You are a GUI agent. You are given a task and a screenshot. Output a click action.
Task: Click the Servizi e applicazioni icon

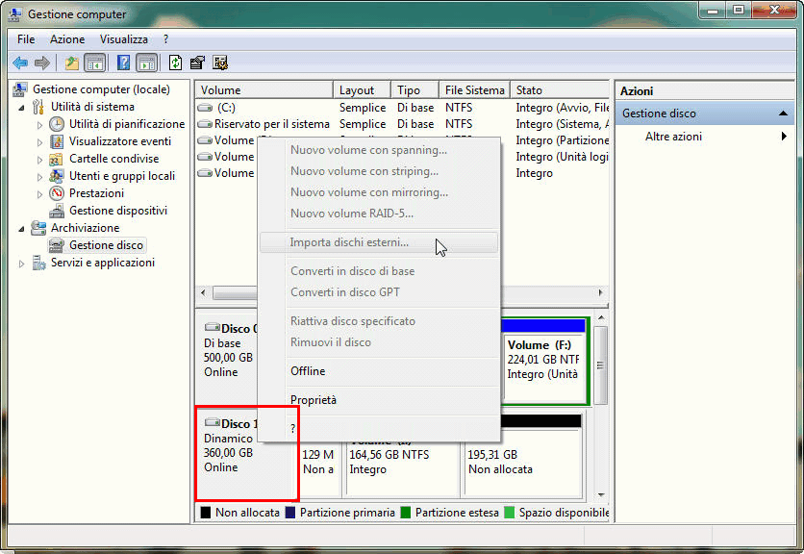point(38,263)
